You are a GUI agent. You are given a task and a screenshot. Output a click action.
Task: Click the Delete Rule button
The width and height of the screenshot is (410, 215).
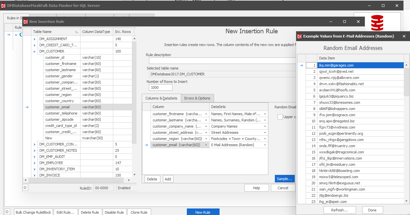tap(90, 212)
